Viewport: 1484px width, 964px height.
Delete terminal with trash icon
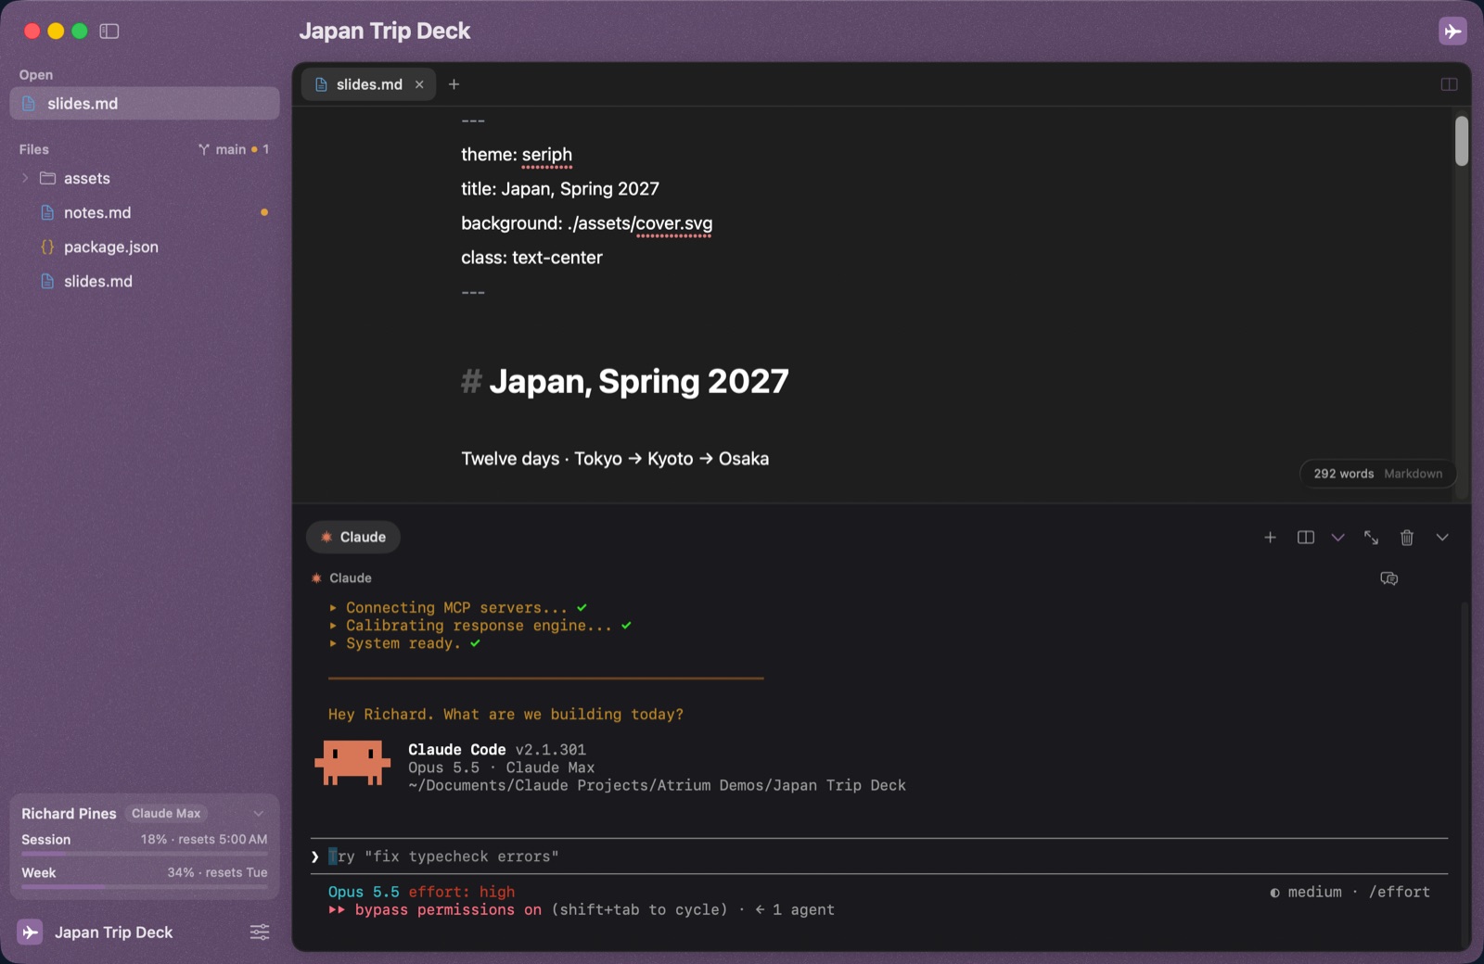coord(1406,538)
